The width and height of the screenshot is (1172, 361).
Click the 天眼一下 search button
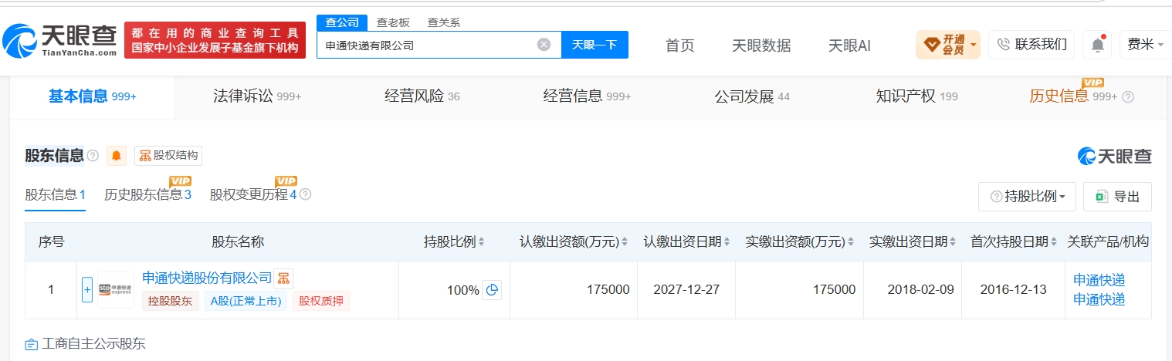[x=594, y=45]
